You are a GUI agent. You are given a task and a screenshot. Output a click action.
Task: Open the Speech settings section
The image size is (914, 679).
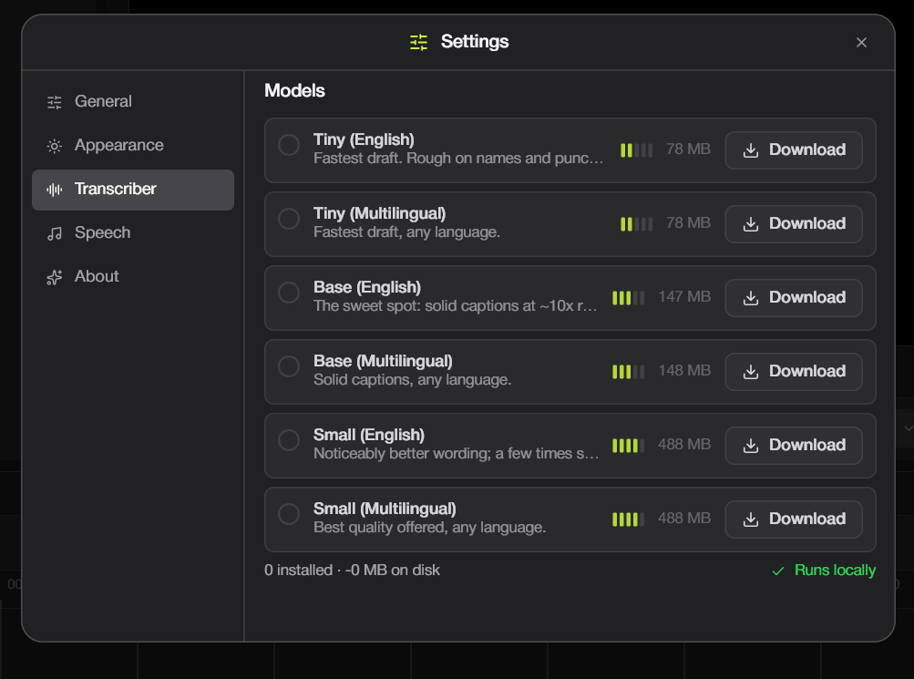tap(133, 233)
